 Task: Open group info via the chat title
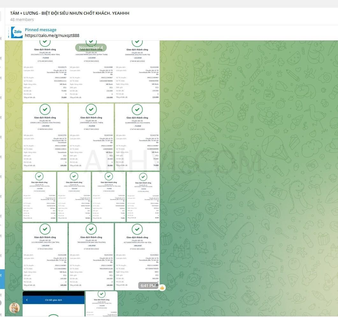[69, 13]
